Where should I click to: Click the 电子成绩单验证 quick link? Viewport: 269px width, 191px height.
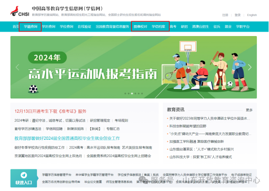(x=242, y=175)
